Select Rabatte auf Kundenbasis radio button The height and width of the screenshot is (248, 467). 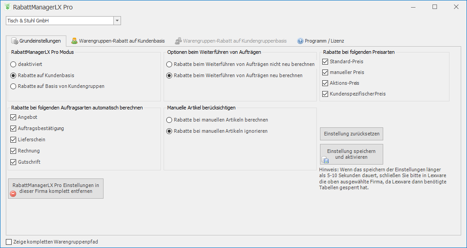click(13, 75)
